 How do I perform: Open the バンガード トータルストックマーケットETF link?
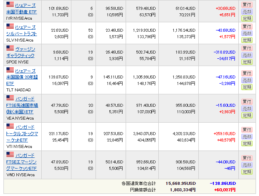(x=22, y=134)
